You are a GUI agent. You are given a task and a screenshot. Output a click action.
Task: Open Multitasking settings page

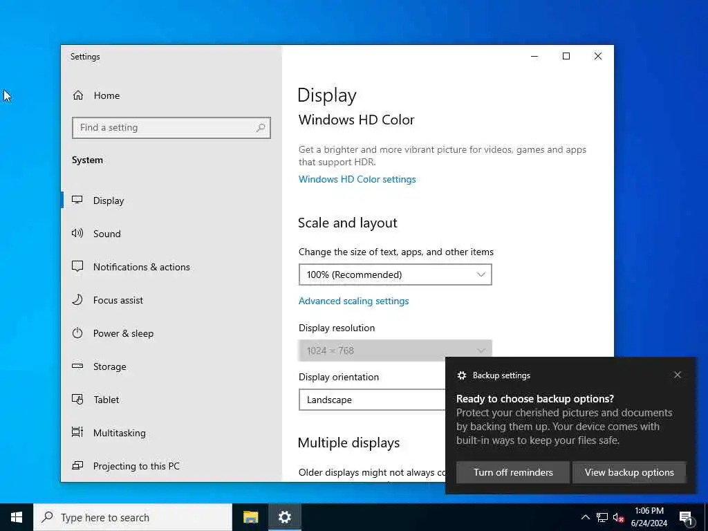click(171, 433)
